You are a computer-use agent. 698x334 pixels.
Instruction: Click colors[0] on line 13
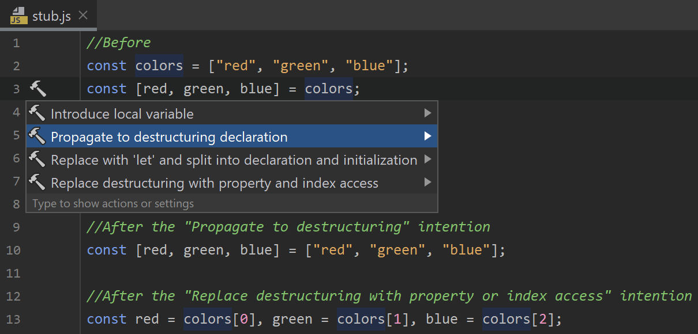tap(217, 319)
